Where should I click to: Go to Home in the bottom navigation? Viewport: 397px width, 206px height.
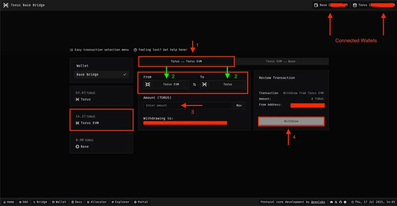pos(8,202)
